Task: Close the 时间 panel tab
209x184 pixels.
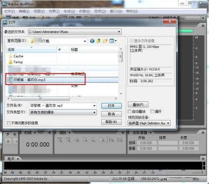Action: [x=35, y=132]
